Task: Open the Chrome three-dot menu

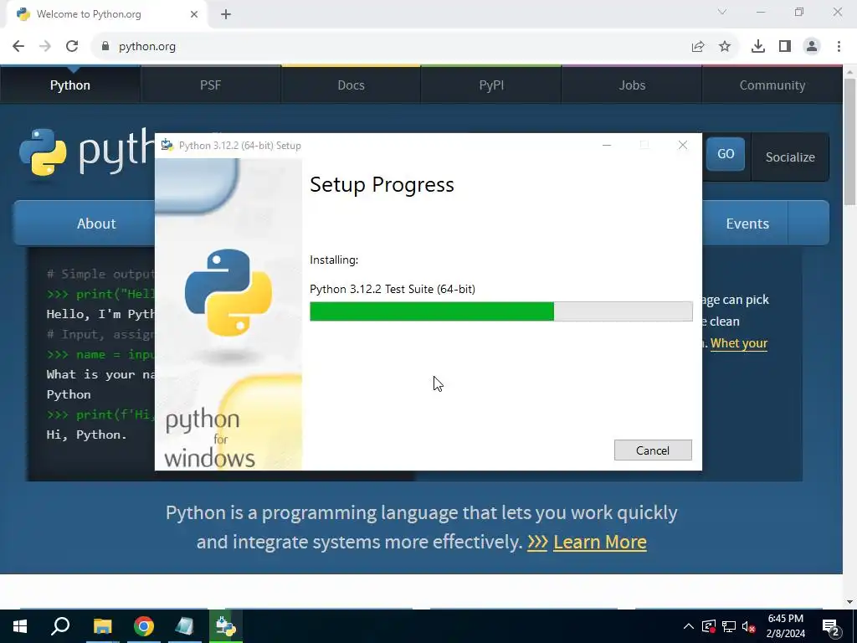Action: [x=839, y=47]
